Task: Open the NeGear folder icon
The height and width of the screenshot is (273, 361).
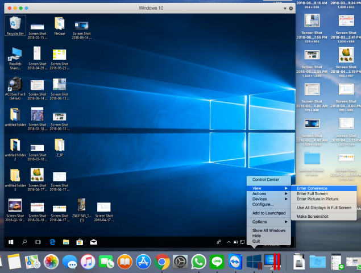Action: tap(60, 26)
